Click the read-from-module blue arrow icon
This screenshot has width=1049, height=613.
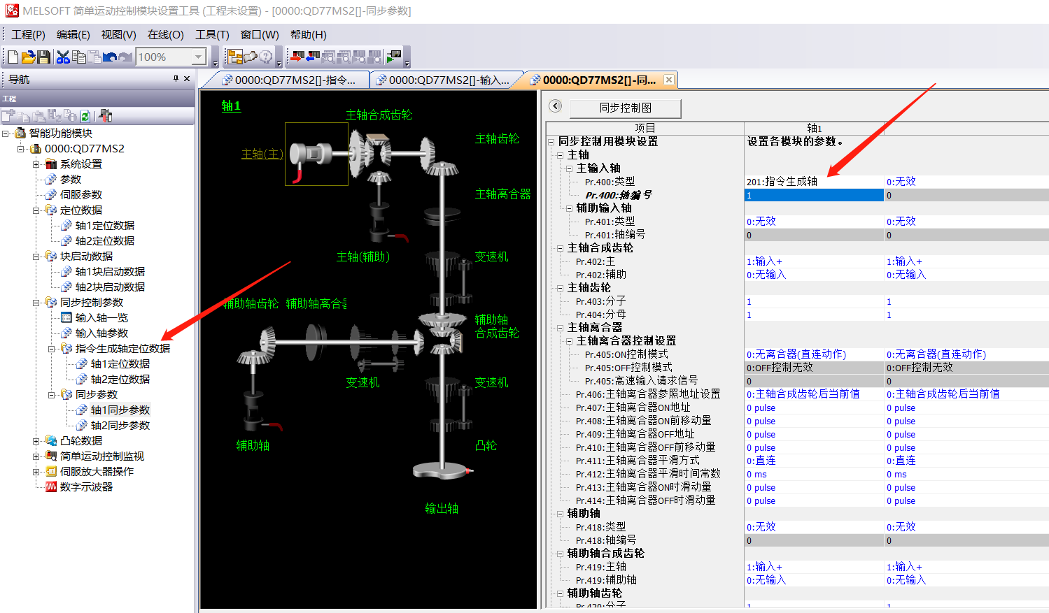pos(313,57)
